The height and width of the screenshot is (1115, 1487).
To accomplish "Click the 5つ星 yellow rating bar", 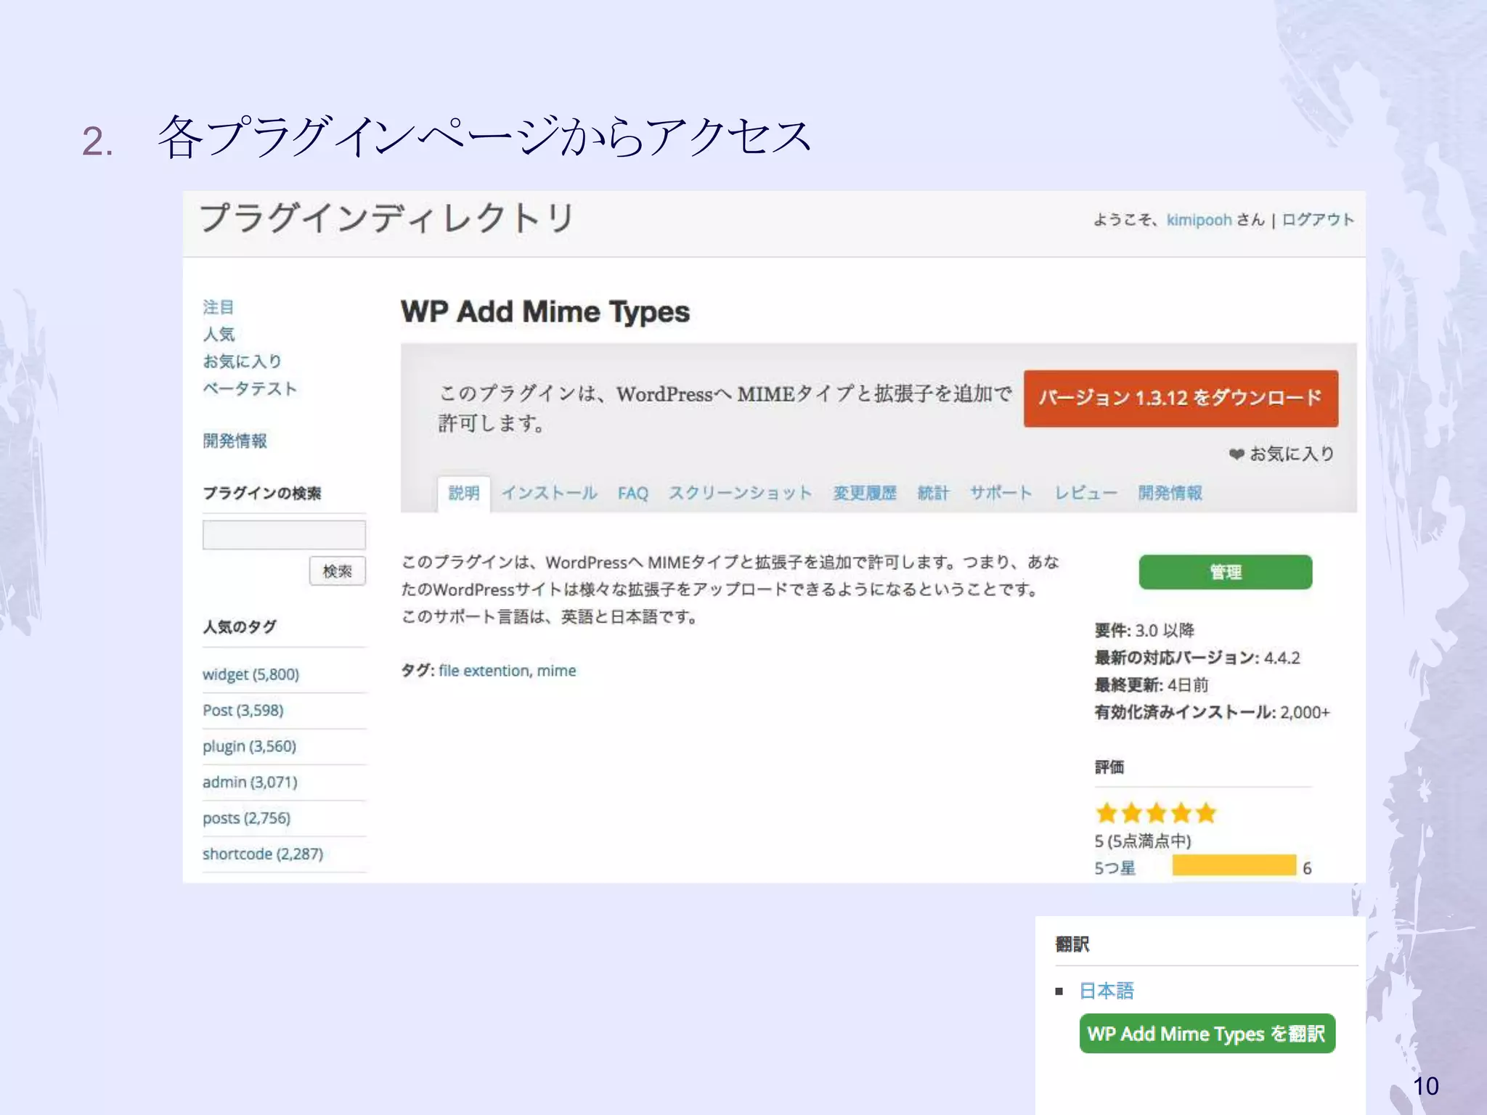I will [x=1234, y=866].
